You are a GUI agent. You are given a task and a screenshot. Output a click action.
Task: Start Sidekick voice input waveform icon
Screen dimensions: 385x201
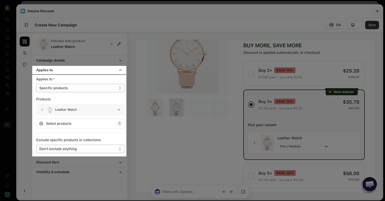click(231, 192)
